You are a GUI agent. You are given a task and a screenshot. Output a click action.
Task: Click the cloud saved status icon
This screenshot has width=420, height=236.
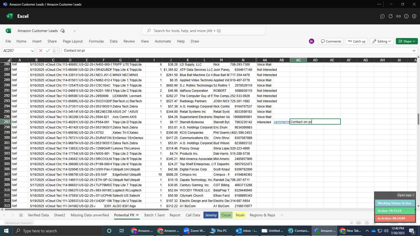62,31
